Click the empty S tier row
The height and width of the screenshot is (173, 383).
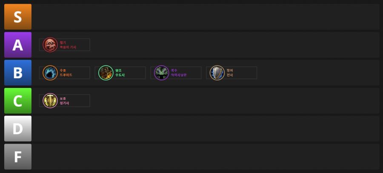pyautogui.click(x=206, y=17)
